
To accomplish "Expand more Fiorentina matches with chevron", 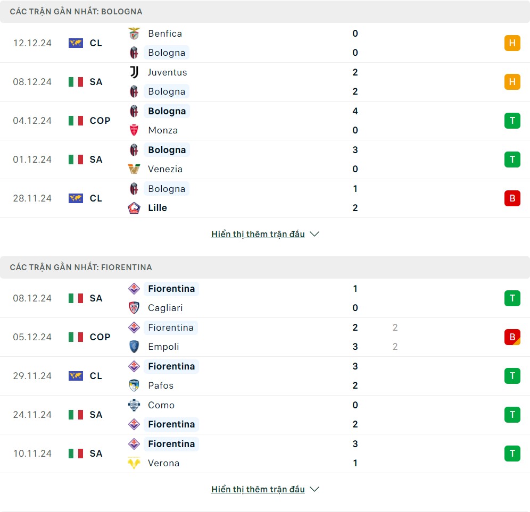I will [314, 489].
